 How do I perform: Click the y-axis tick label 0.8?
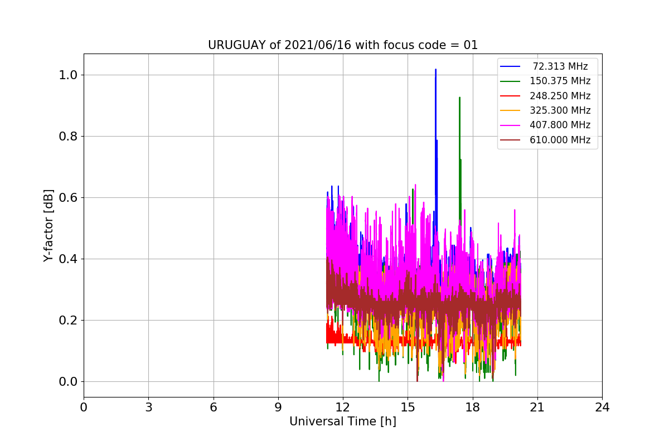point(68,137)
